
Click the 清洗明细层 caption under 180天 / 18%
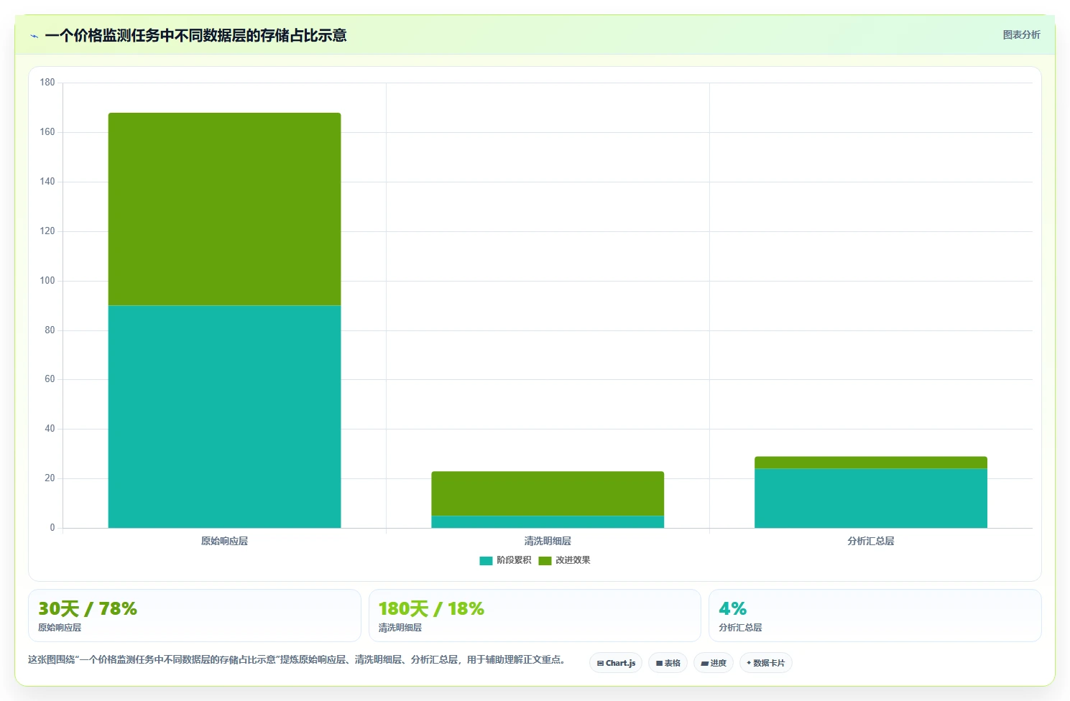[400, 628]
